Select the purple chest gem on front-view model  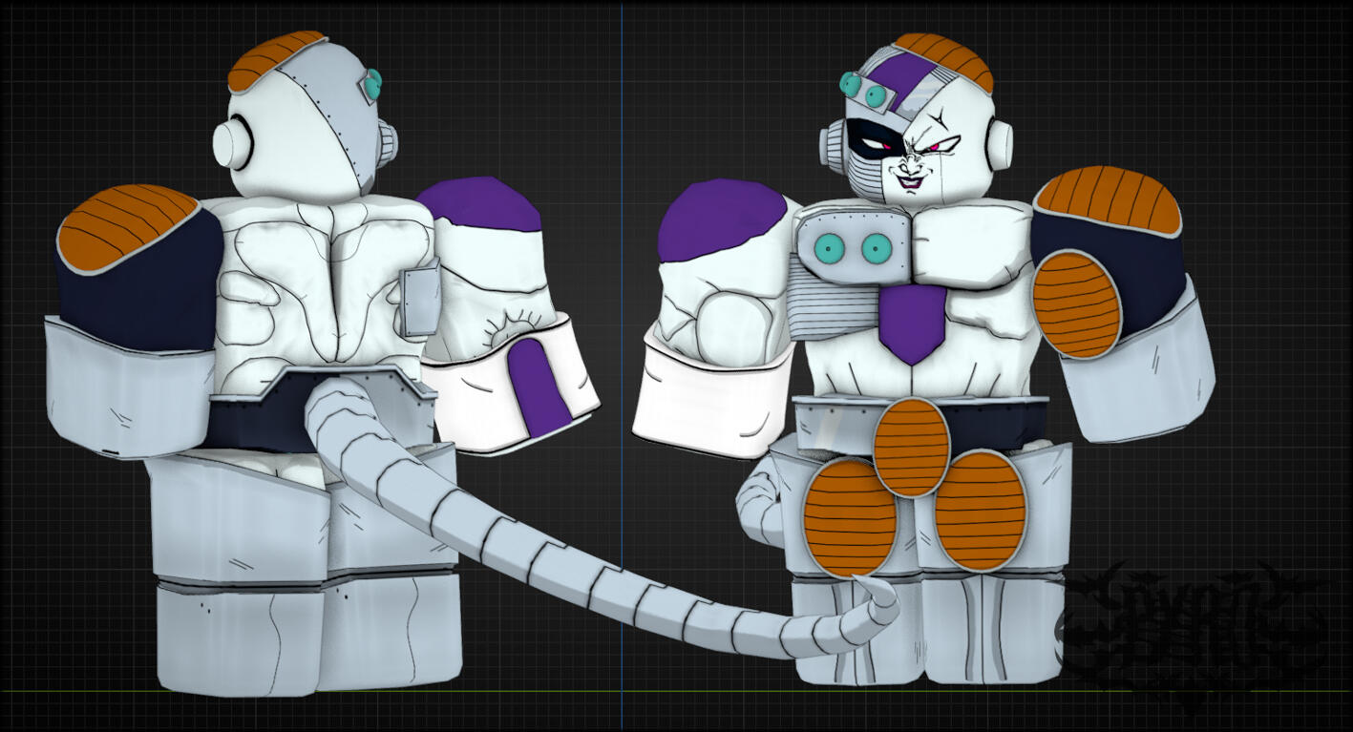[912, 322]
